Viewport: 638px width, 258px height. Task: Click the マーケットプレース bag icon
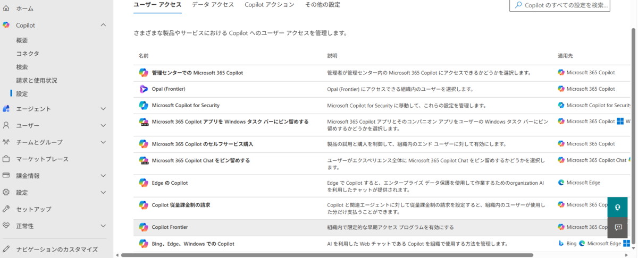pos(6,159)
